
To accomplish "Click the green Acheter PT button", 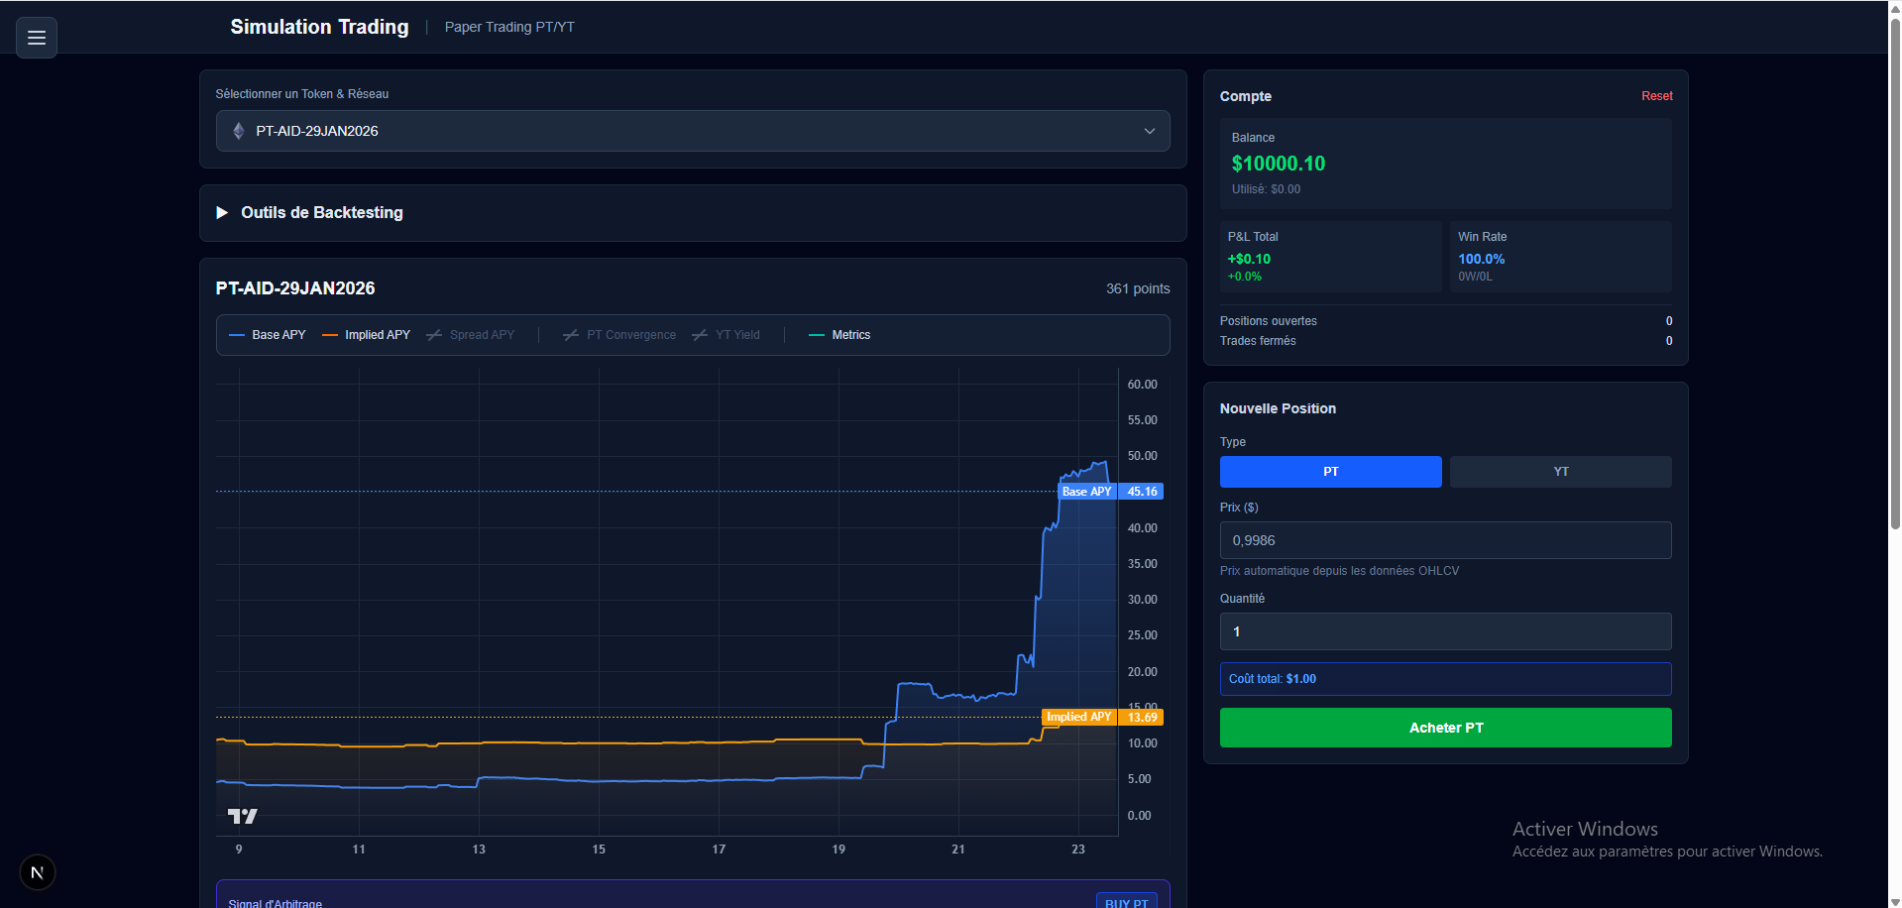I will 1444,727.
